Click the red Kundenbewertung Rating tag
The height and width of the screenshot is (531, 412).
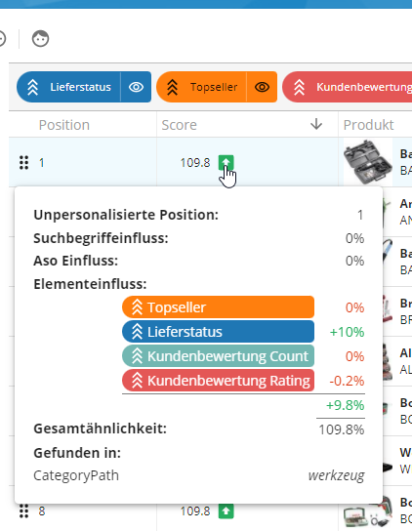coord(218,381)
